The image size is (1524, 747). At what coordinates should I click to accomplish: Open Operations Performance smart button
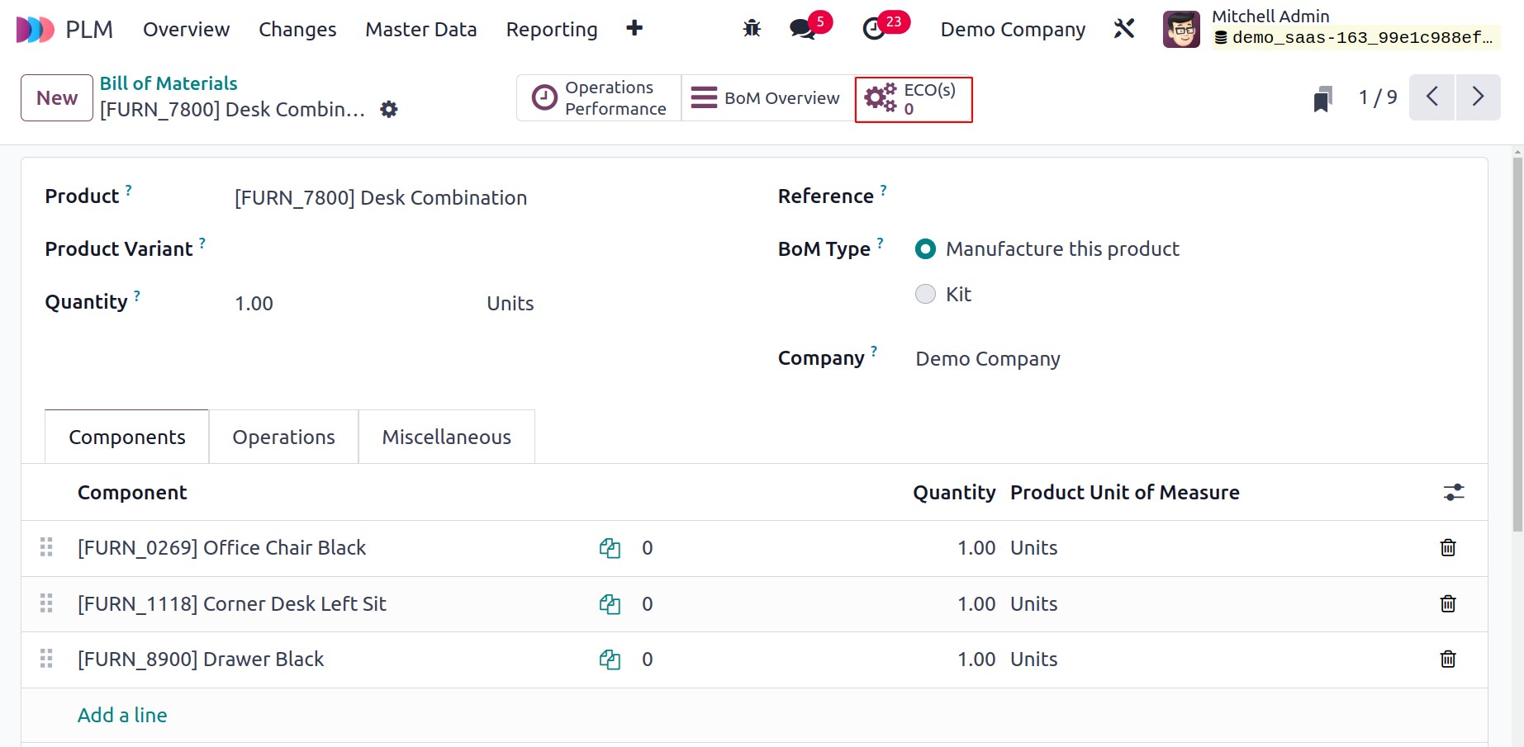(599, 98)
